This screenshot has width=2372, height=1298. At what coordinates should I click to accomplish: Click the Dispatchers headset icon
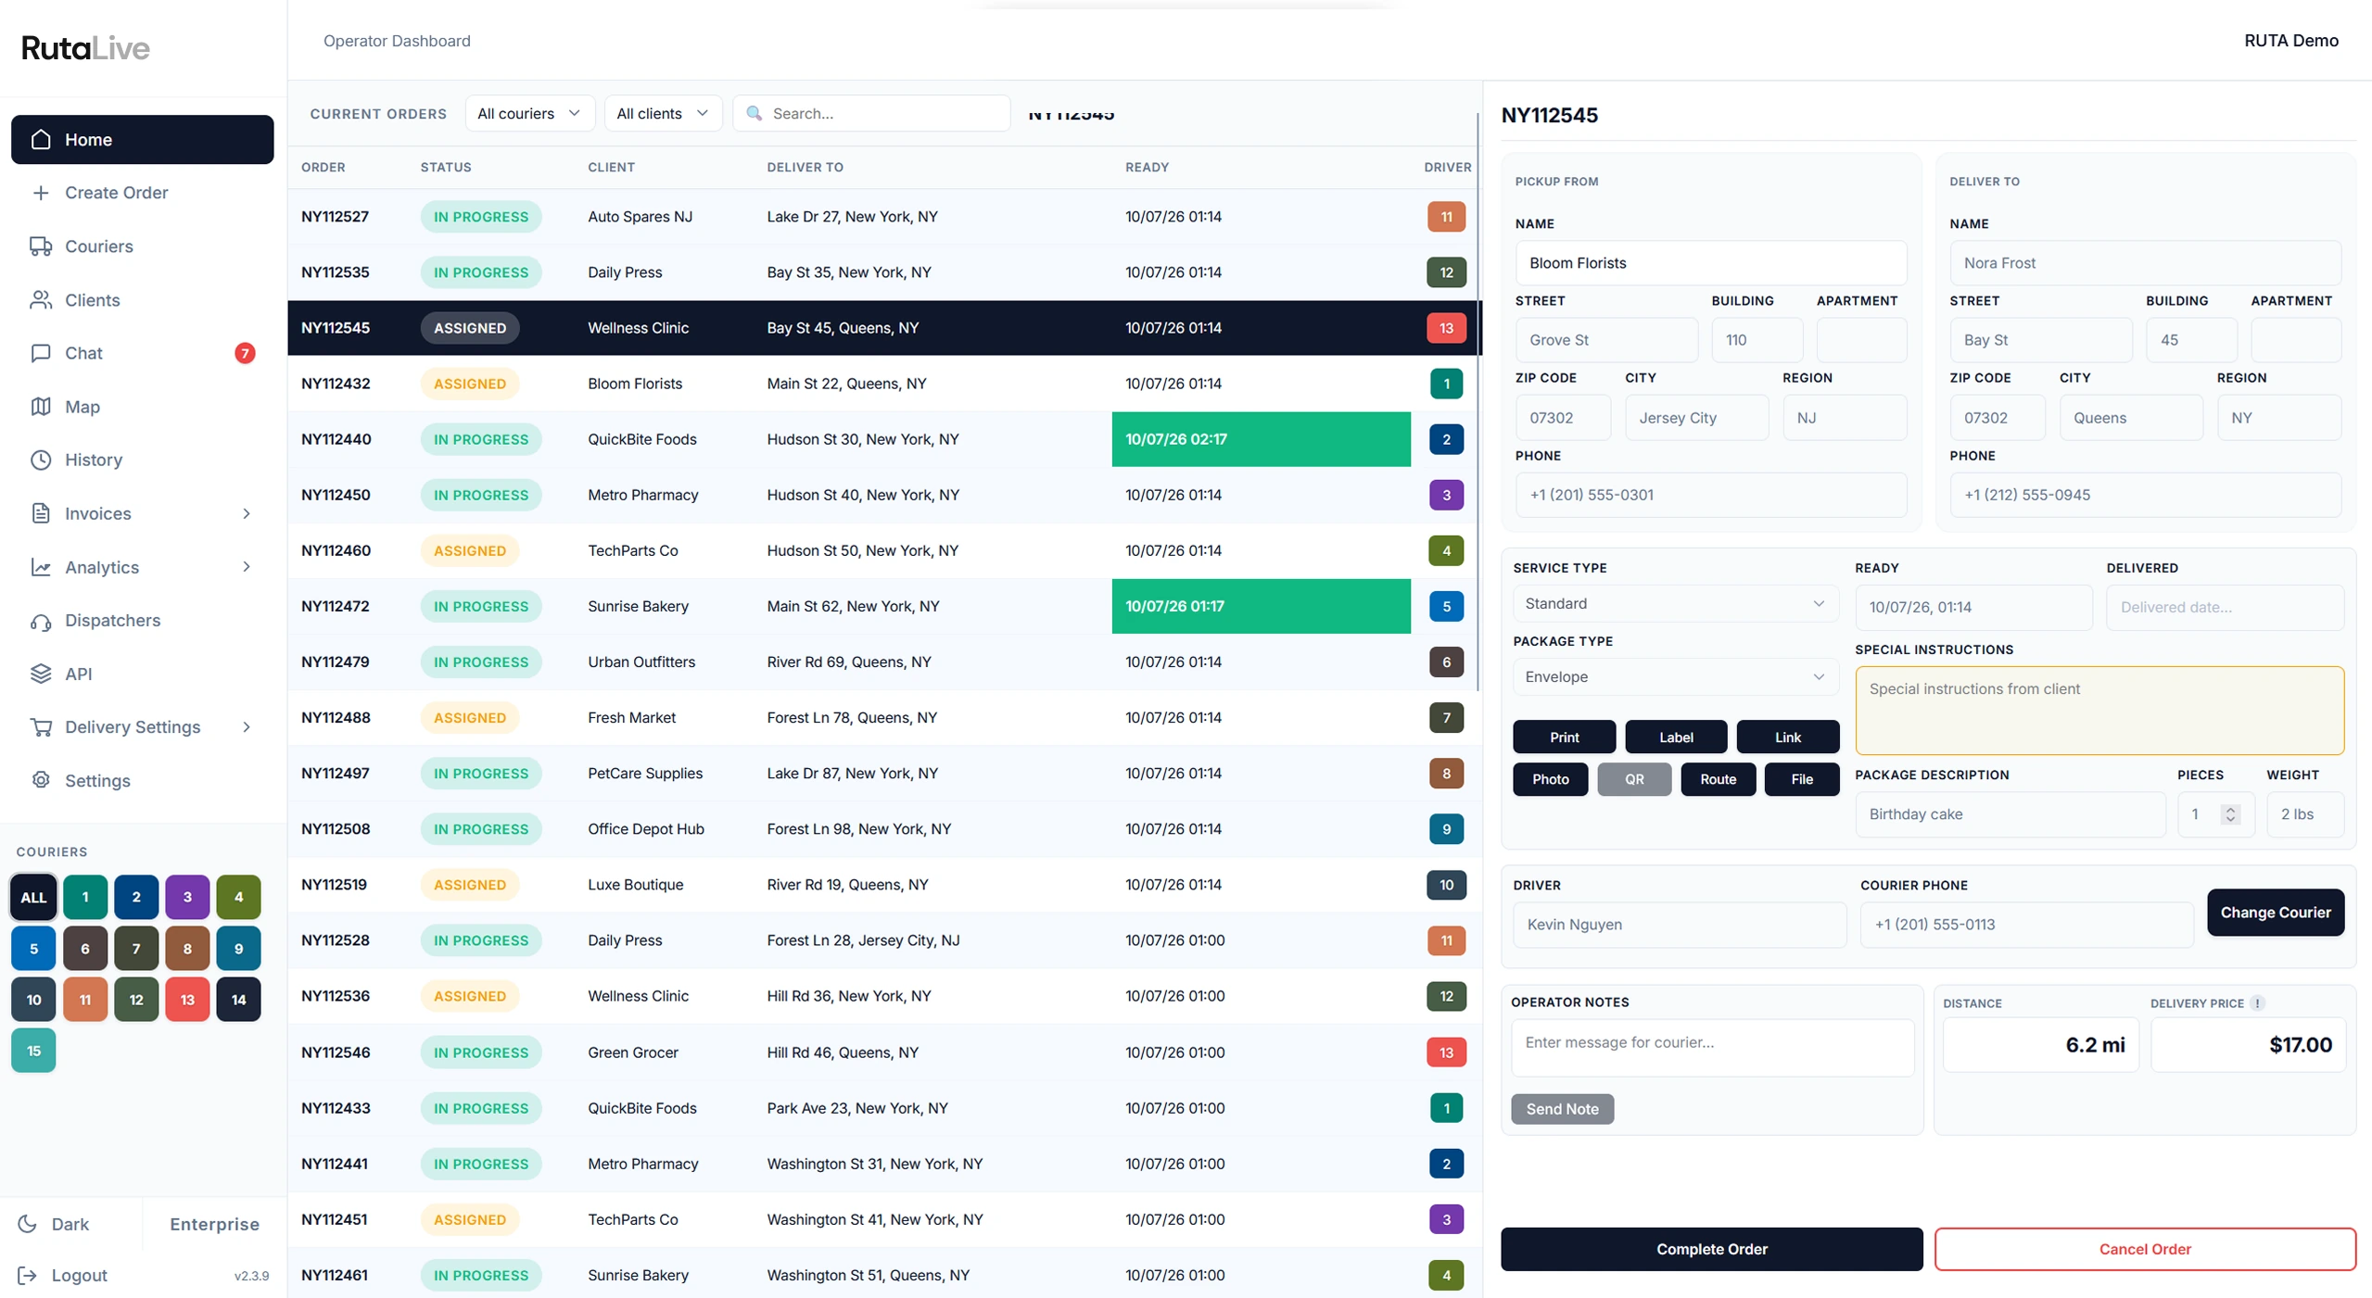[41, 621]
